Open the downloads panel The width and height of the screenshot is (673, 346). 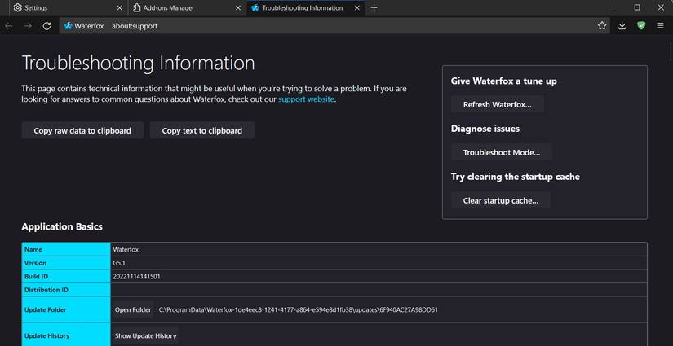tap(622, 26)
